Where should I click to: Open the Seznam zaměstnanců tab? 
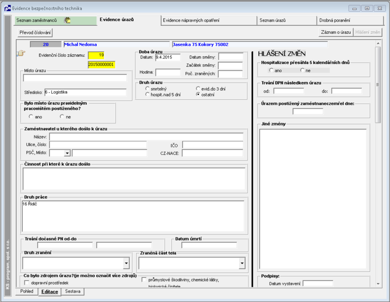pos(55,21)
